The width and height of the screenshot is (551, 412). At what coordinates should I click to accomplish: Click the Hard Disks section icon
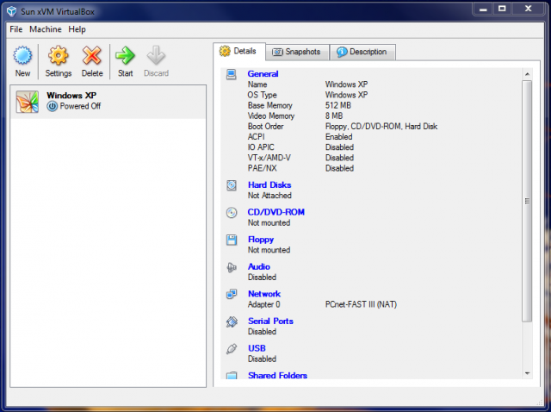tap(232, 185)
